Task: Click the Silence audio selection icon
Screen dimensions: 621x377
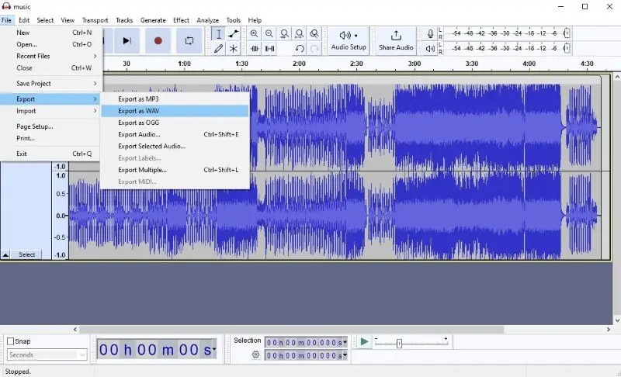Action: pos(269,49)
